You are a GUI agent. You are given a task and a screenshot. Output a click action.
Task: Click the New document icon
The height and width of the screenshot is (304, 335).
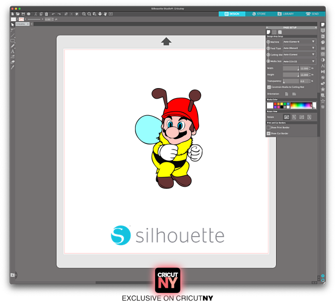coord(13,14)
